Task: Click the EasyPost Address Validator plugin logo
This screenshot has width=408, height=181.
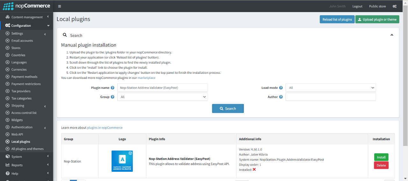Action: [122, 161]
